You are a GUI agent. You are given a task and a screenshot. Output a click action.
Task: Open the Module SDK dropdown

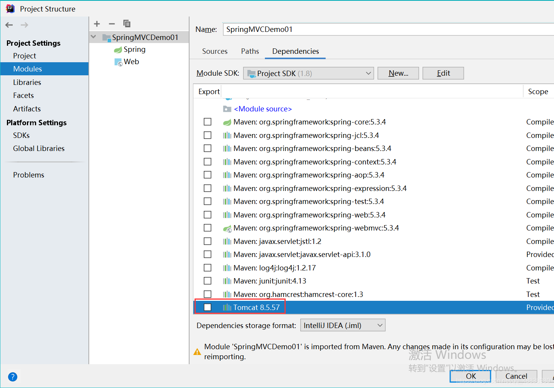pyautogui.click(x=309, y=73)
